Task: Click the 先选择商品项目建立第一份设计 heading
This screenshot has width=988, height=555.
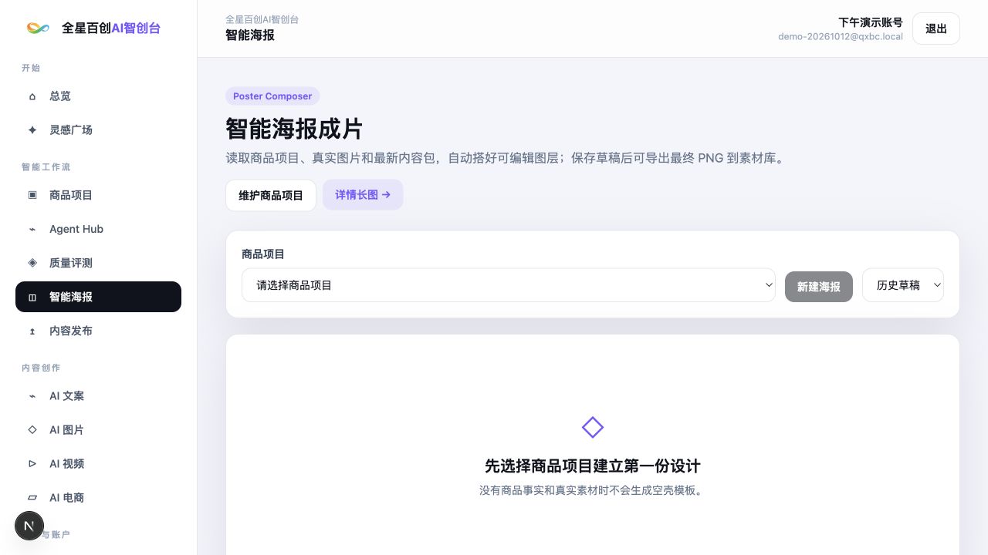Action: [593, 466]
